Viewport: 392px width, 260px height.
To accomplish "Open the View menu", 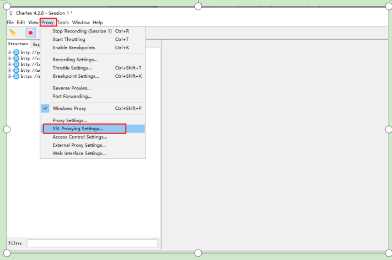I will (x=33, y=23).
